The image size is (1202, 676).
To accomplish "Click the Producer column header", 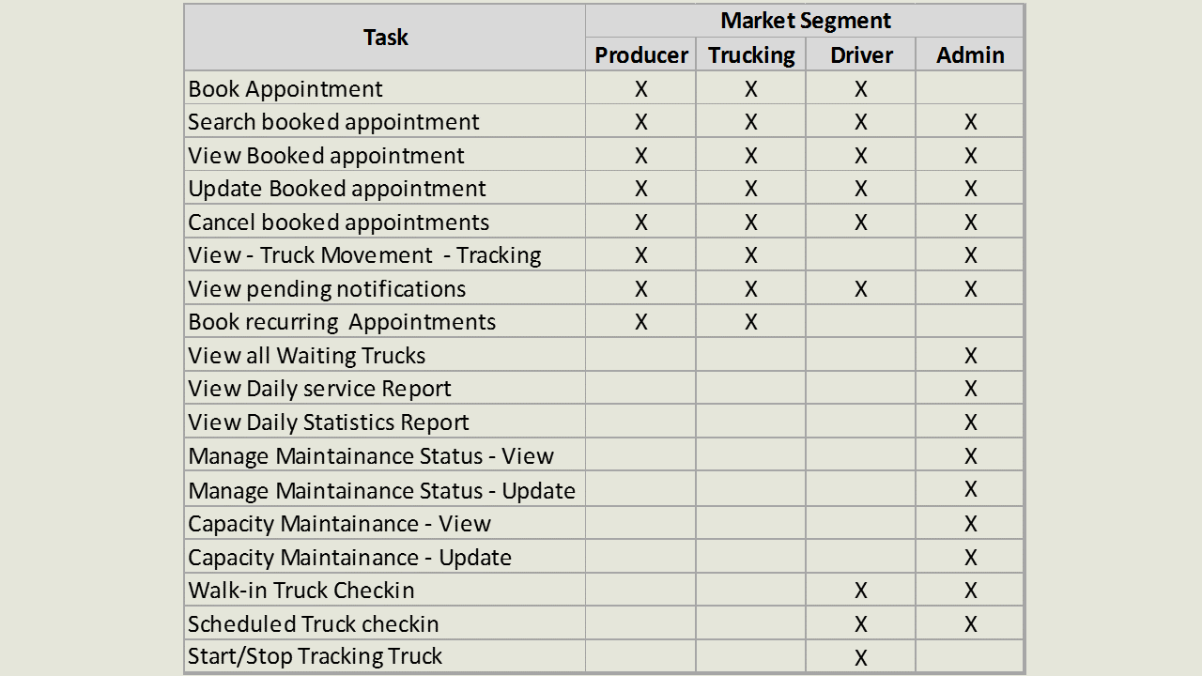I will tap(641, 55).
